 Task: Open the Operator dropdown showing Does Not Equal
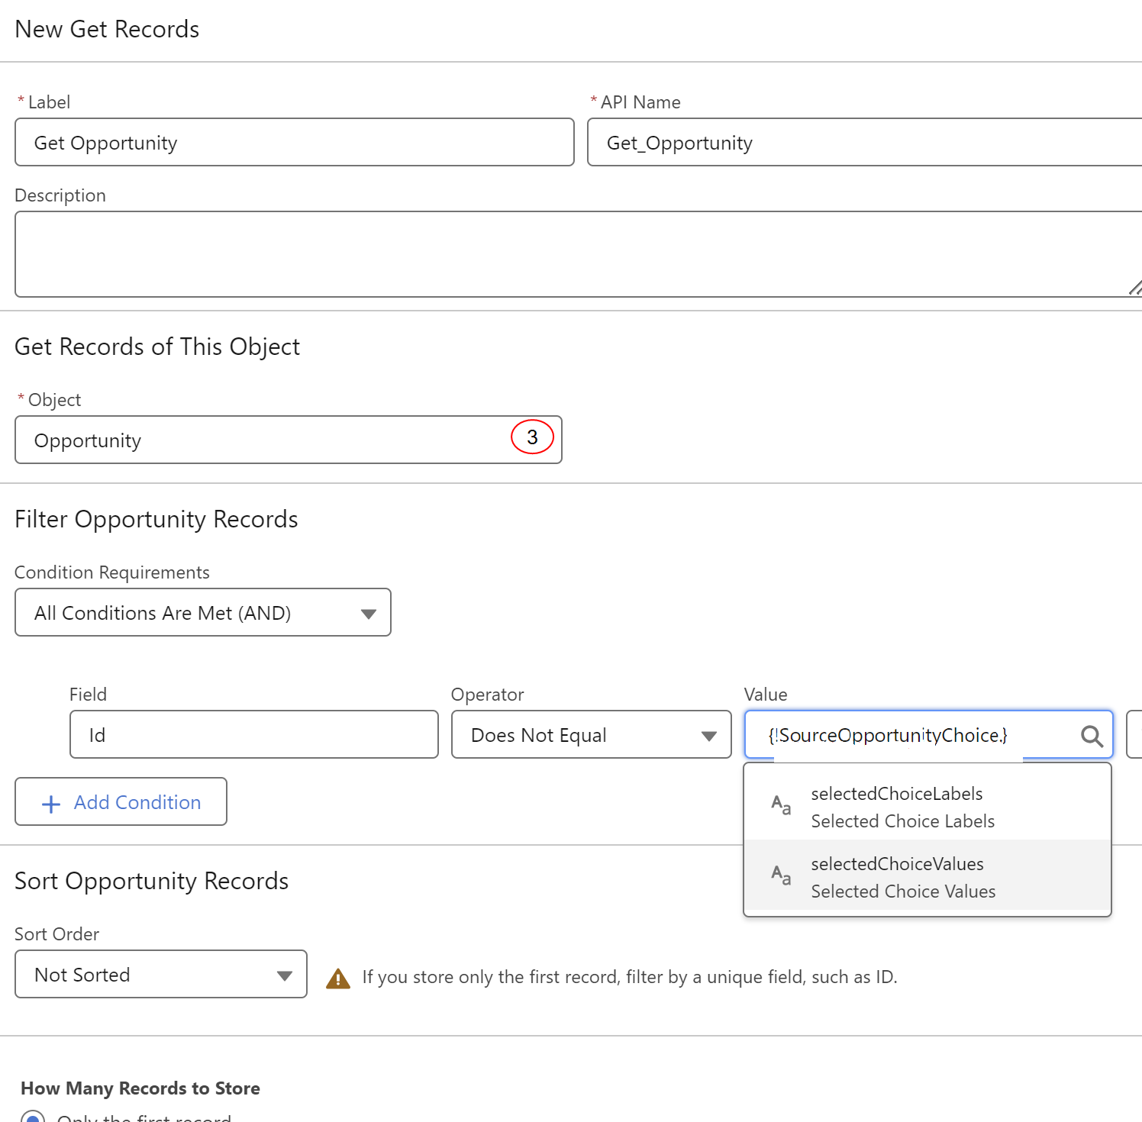point(592,734)
